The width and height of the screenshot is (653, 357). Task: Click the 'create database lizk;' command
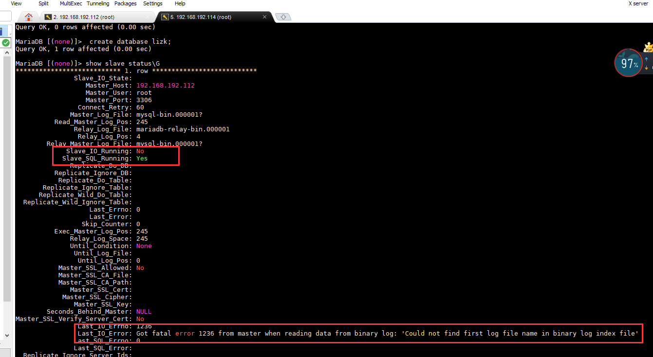tap(131, 42)
